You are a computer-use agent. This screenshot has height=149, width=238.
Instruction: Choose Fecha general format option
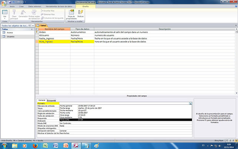pyautogui.click(x=126, y=106)
